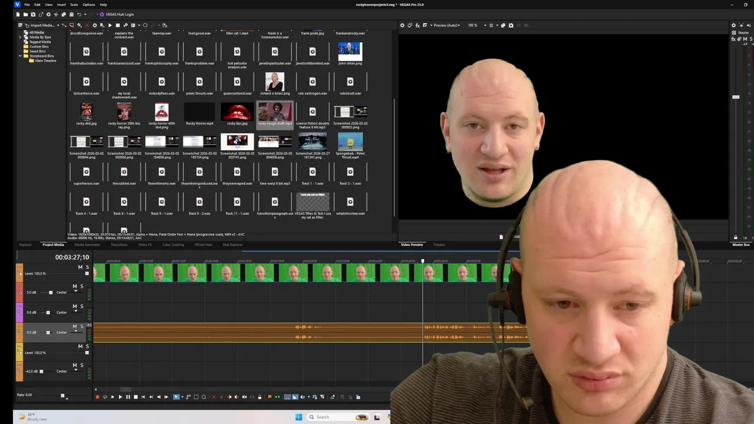Open the Tools menu
Screen dimensions: 754x424
[74, 5]
